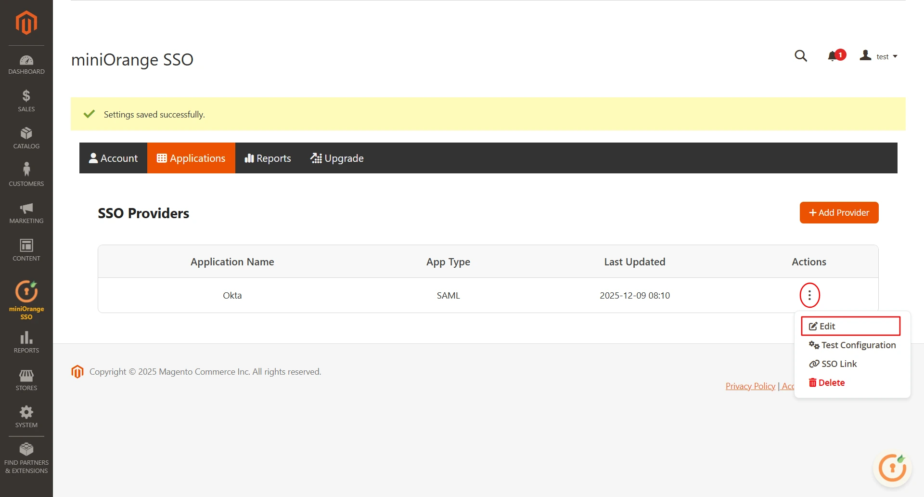Image resolution: width=924 pixels, height=497 pixels.
Task: Select the Sales sidebar icon
Action: 26,100
